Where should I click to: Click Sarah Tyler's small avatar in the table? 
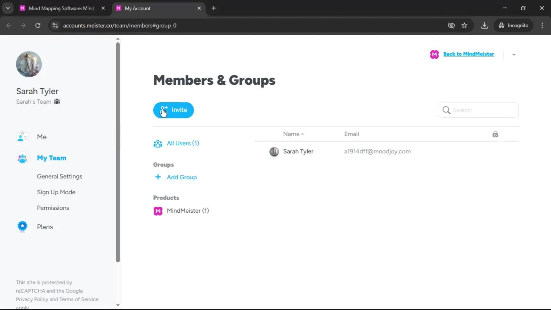click(274, 152)
